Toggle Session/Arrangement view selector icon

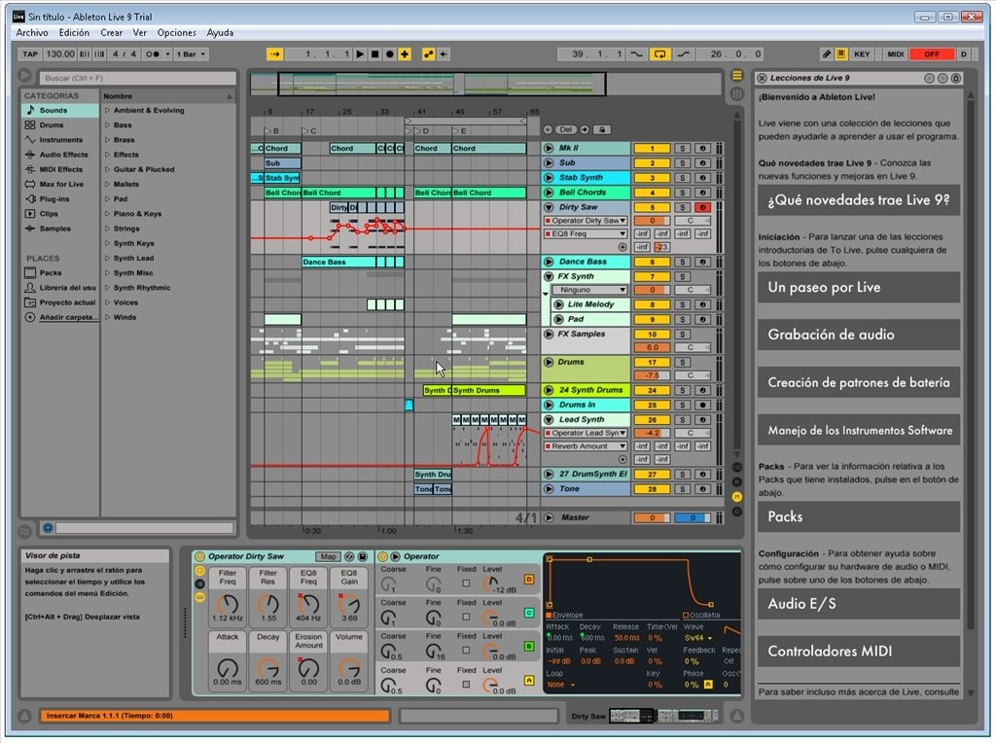pyautogui.click(x=737, y=76)
